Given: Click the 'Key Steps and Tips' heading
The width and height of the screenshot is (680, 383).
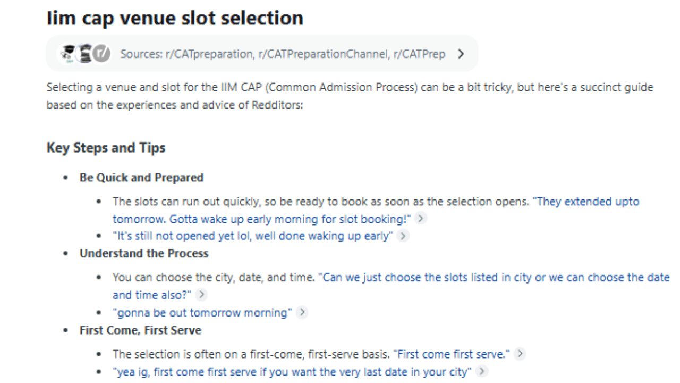Looking at the screenshot, I should point(106,147).
